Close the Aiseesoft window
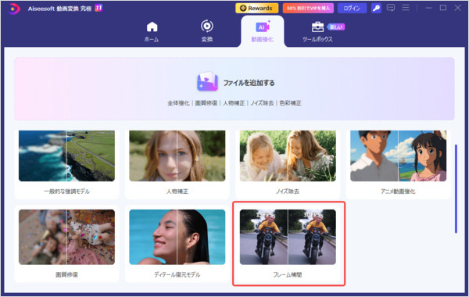The height and width of the screenshot is (297, 469). [457, 8]
